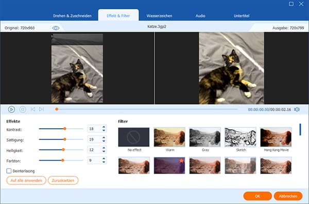309x204 pixels.
Task: Apply the Sketch filter thumbnail
Action: [241, 137]
